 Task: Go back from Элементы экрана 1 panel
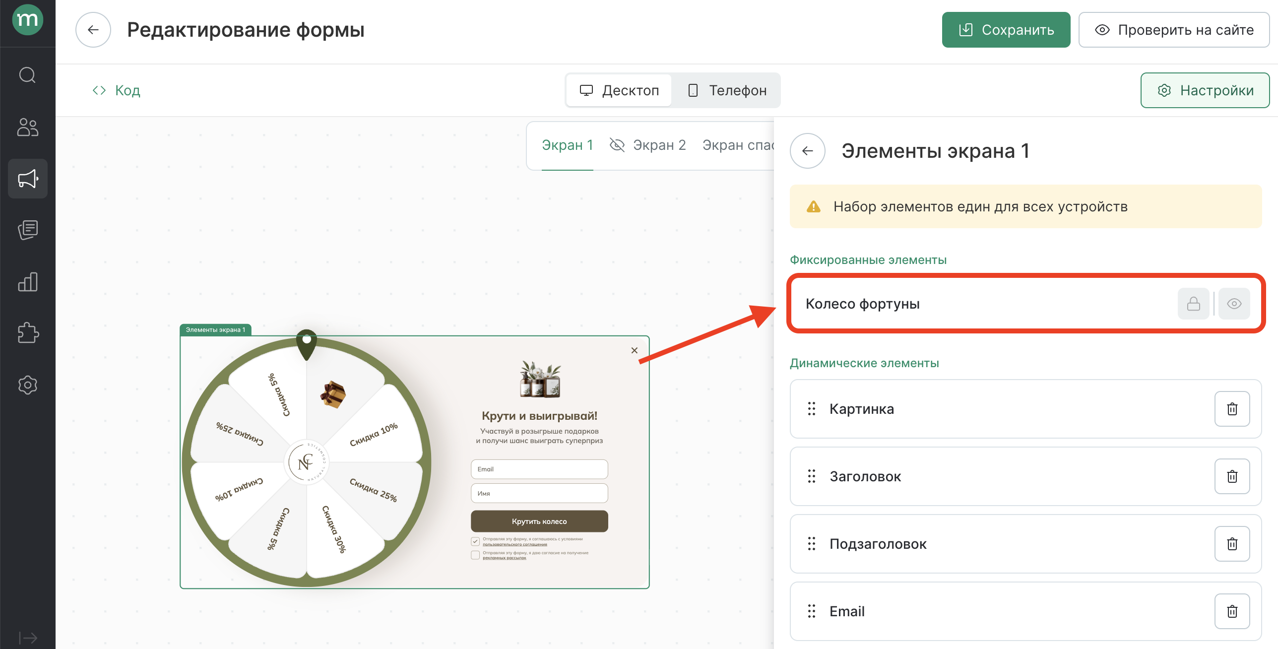click(x=807, y=151)
